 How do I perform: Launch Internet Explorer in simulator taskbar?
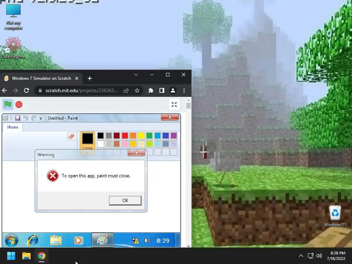point(33,240)
